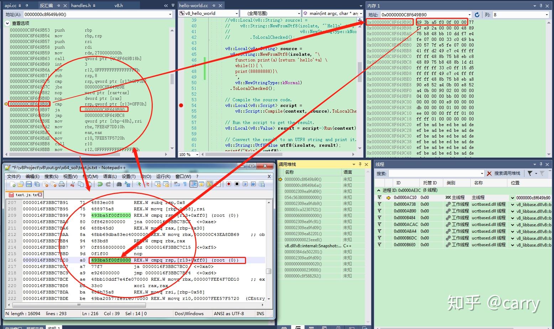The height and width of the screenshot is (329, 554).
Task: Click Playback macro icon in Notepad++
Action: (245, 184)
